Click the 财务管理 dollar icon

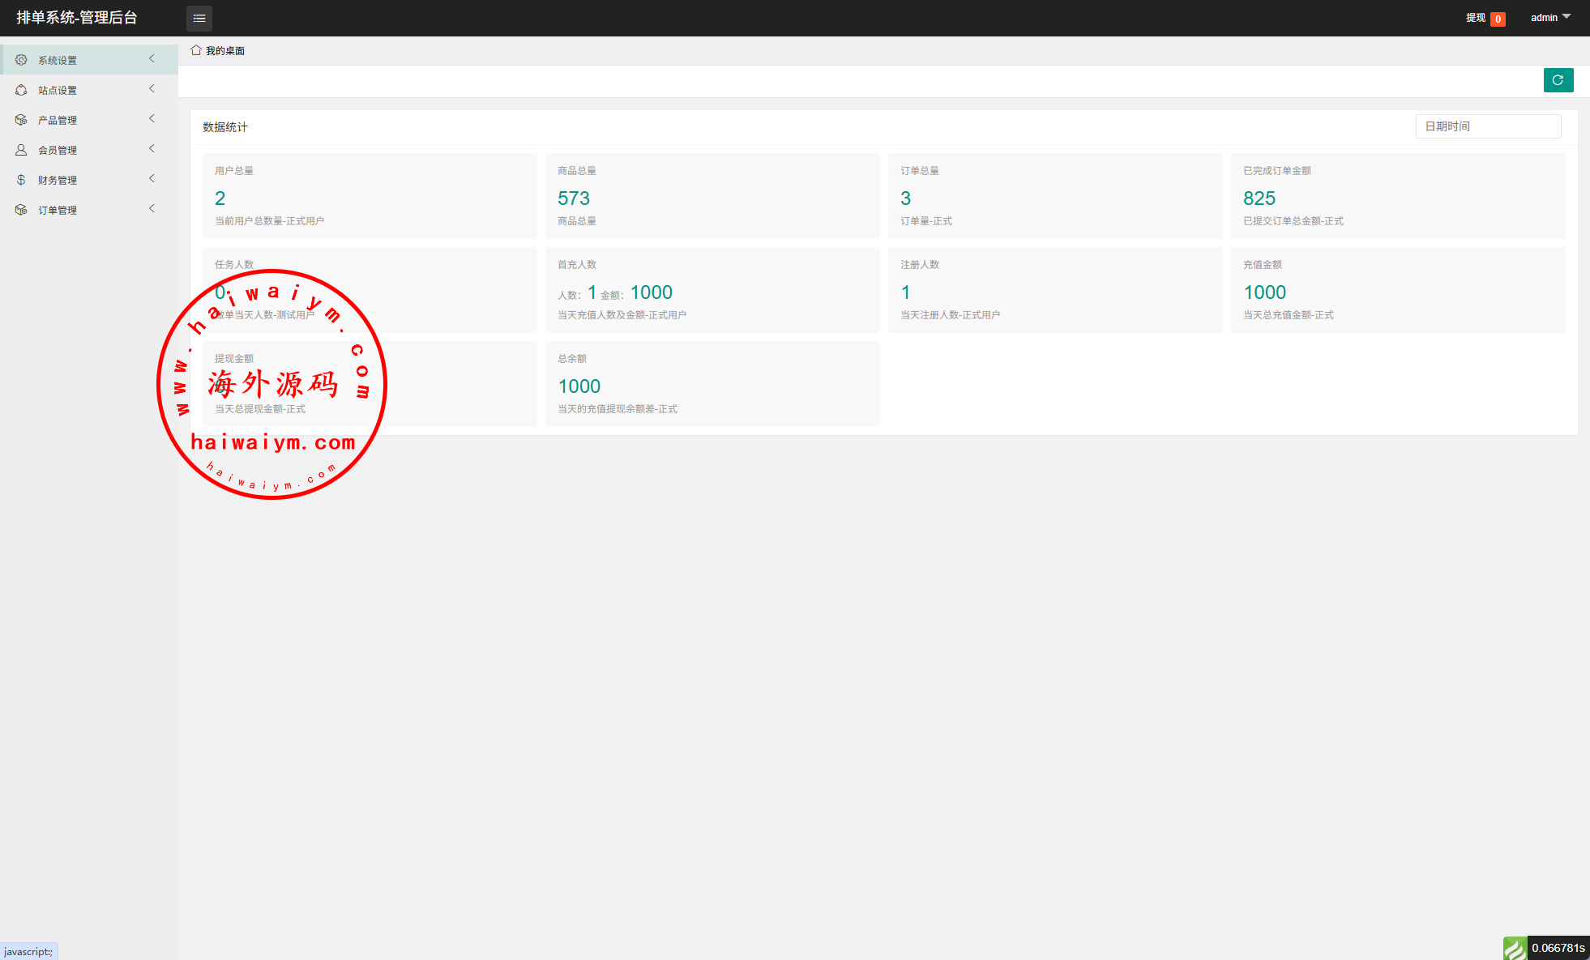(x=21, y=180)
